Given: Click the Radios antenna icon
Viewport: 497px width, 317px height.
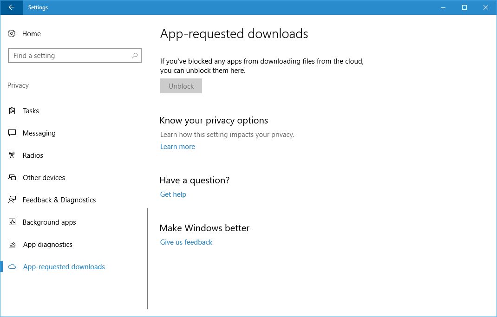Looking at the screenshot, I should click(12, 155).
